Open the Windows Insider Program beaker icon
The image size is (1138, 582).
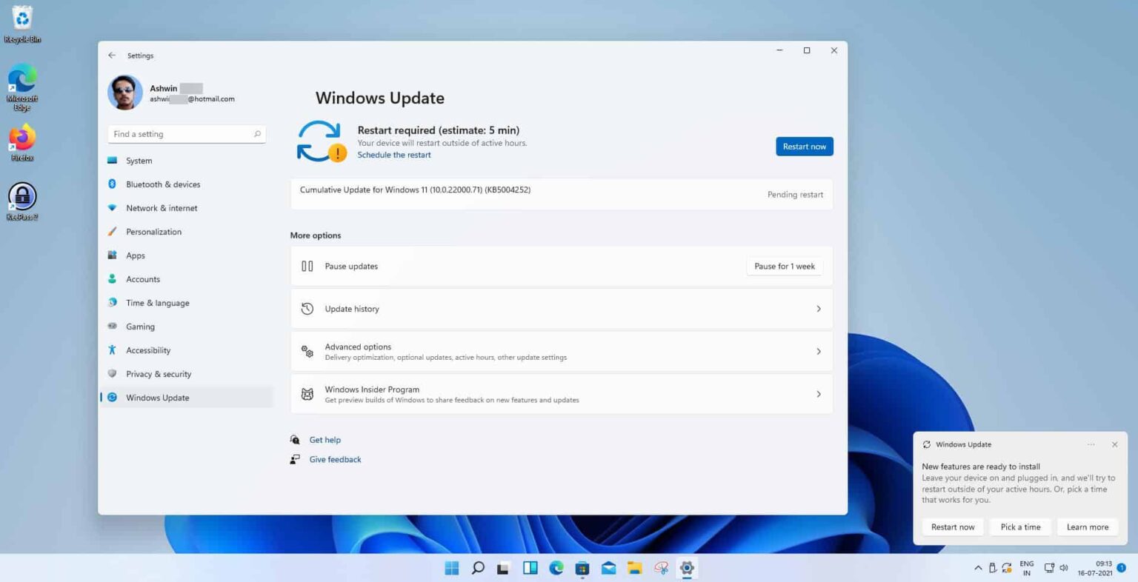tap(307, 394)
